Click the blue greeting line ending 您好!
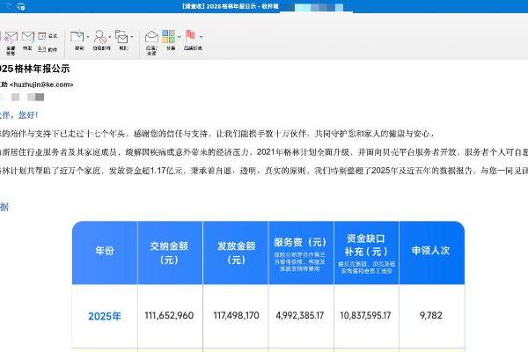 coord(18,115)
